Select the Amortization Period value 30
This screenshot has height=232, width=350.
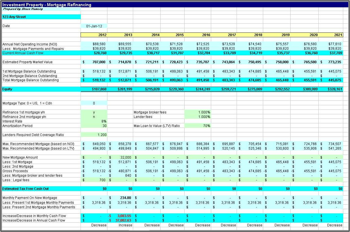(94, 126)
